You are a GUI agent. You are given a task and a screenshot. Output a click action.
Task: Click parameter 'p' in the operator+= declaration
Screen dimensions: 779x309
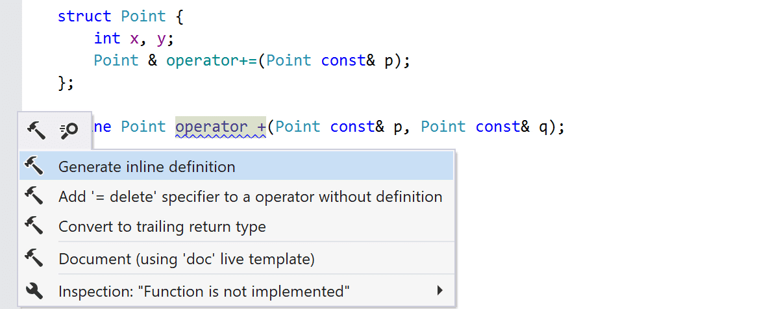tap(389, 62)
